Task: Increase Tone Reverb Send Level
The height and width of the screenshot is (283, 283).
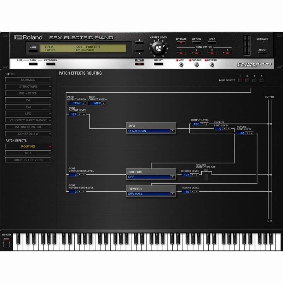Action: tap(84, 191)
